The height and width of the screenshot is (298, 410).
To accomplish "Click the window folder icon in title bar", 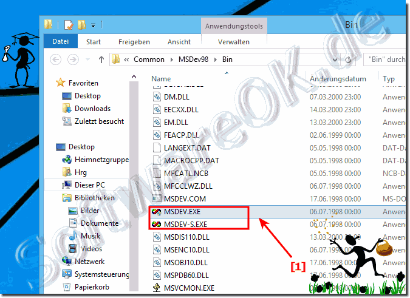I will (x=49, y=24).
